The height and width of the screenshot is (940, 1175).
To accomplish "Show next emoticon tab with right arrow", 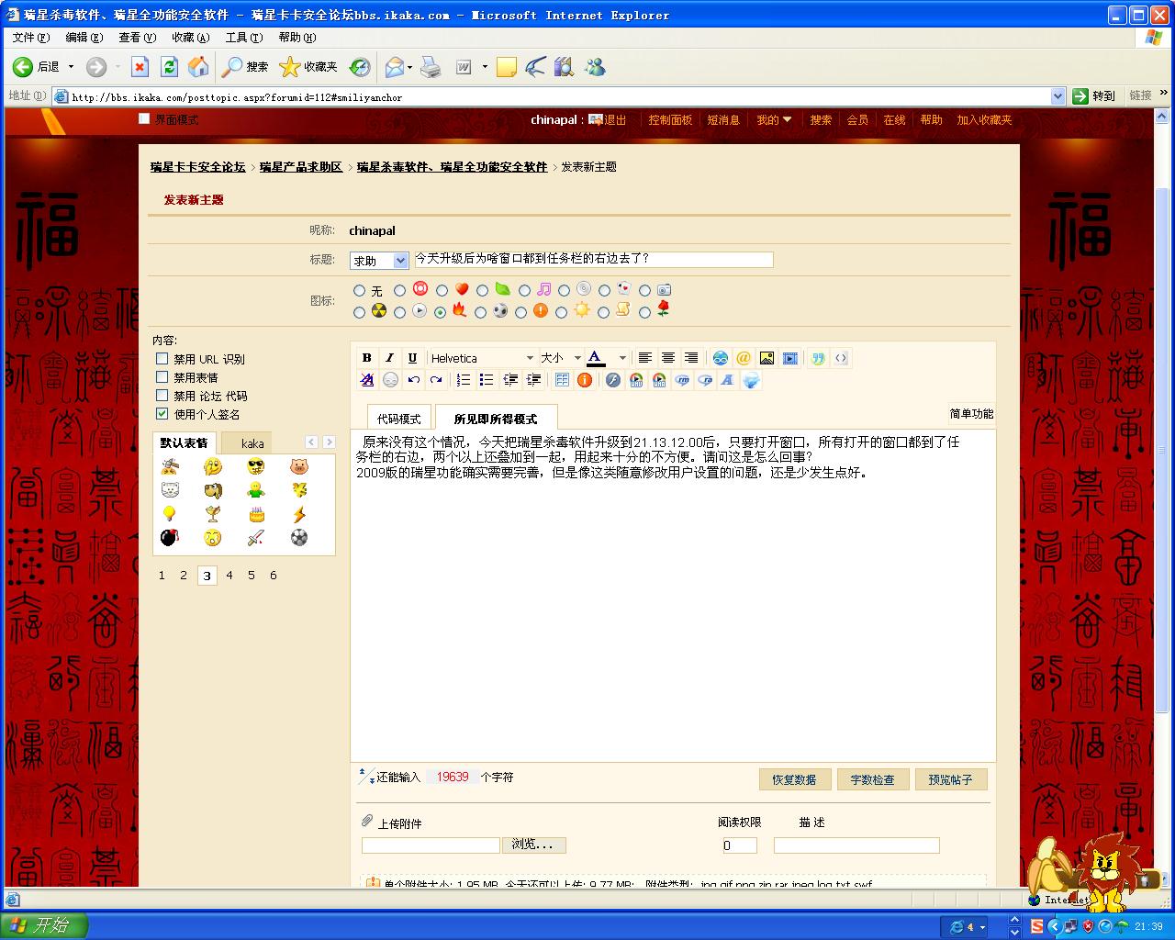I will [329, 442].
